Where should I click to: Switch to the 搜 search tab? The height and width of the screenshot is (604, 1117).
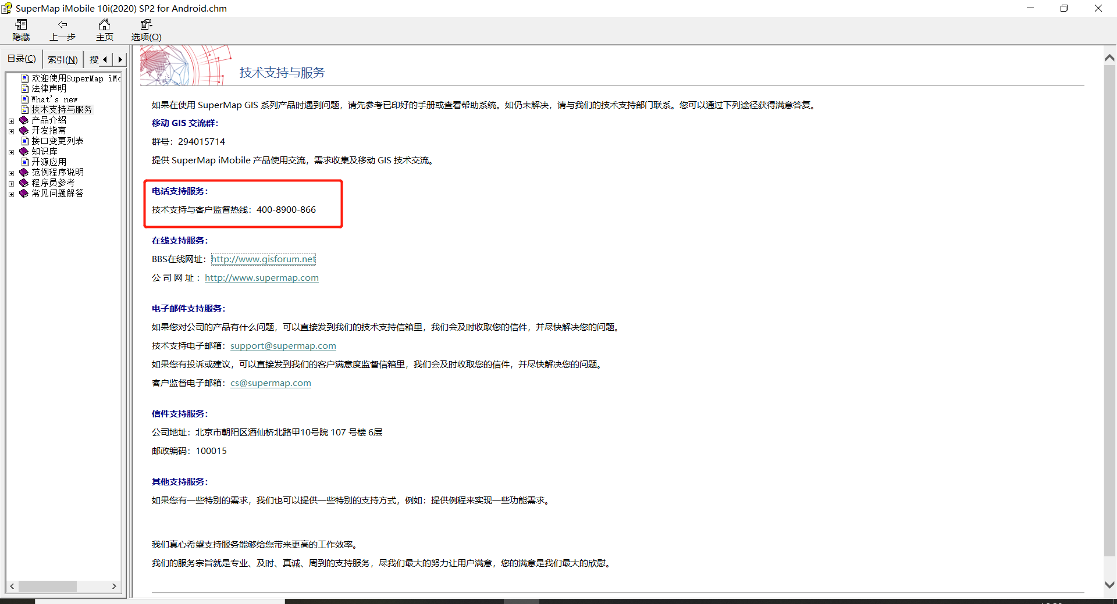pyautogui.click(x=94, y=59)
